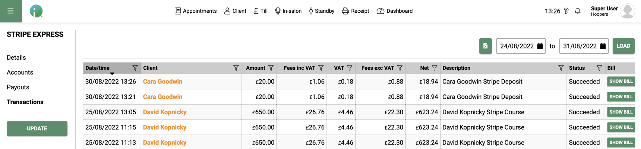Filter the Status column
Screen dimensions: 641x149
(x=599, y=68)
